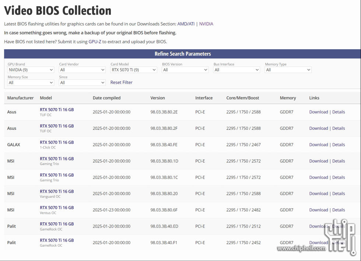Download the Asus 98.03.3B.80.2F BIOS
This screenshot has width=361, height=261.
(x=318, y=128)
